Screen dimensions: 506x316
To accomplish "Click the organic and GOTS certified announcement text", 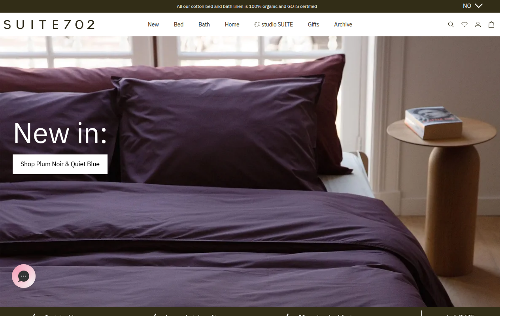I will 247,6.
